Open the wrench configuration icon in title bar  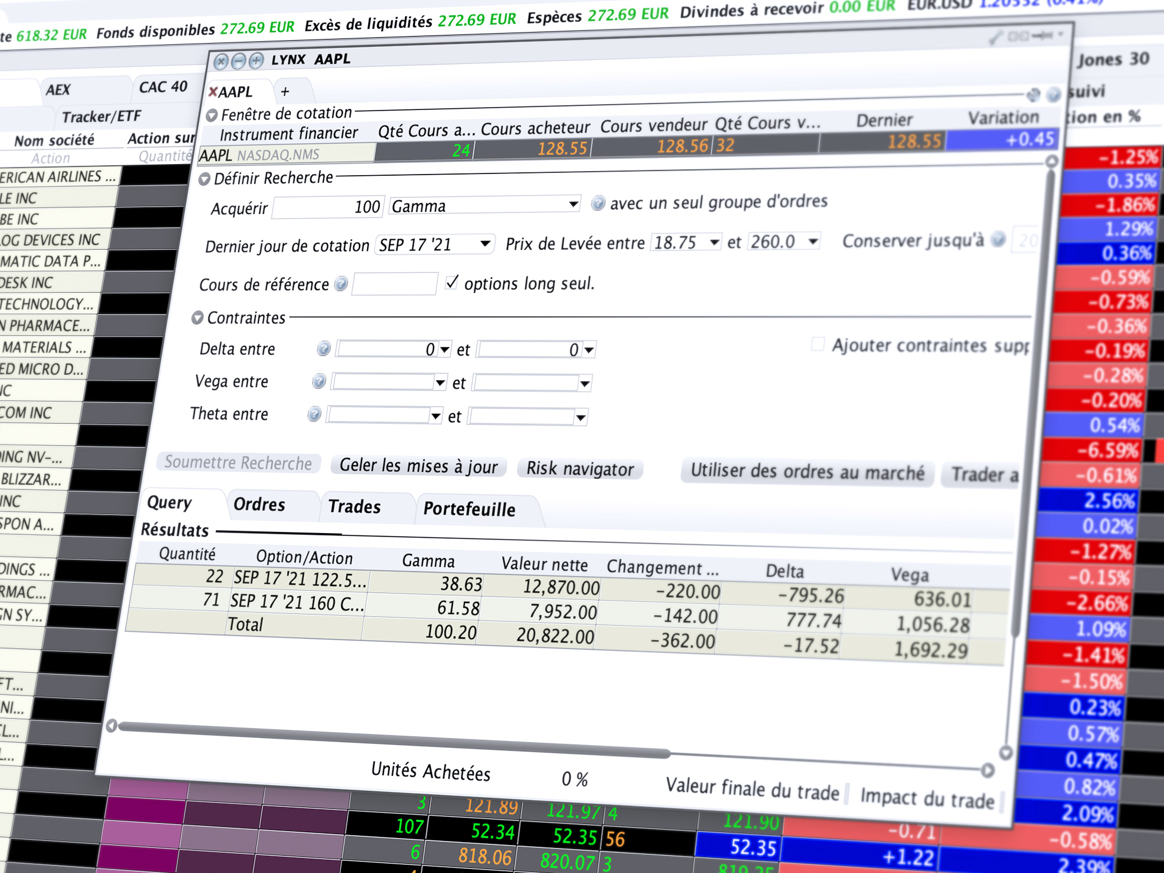tap(996, 38)
